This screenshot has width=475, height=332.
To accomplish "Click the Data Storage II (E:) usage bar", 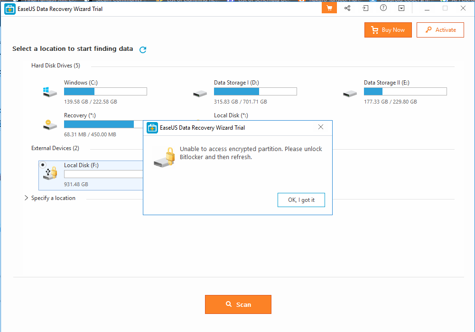I will 405,91.
